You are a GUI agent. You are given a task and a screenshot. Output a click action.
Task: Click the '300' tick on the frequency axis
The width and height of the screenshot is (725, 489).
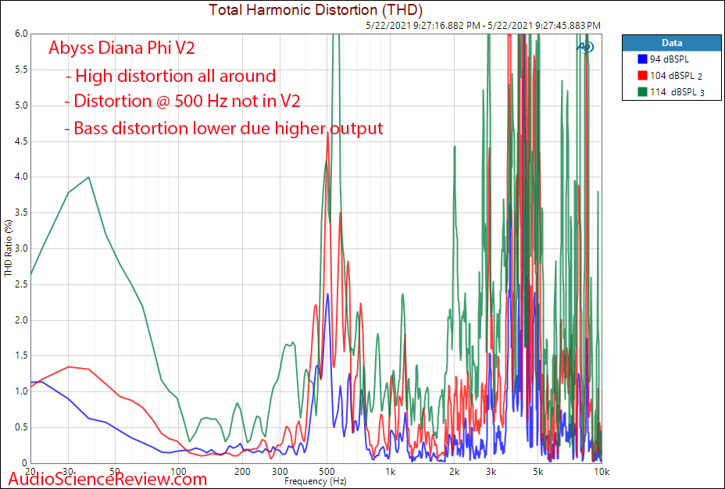pyautogui.click(x=280, y=472)
